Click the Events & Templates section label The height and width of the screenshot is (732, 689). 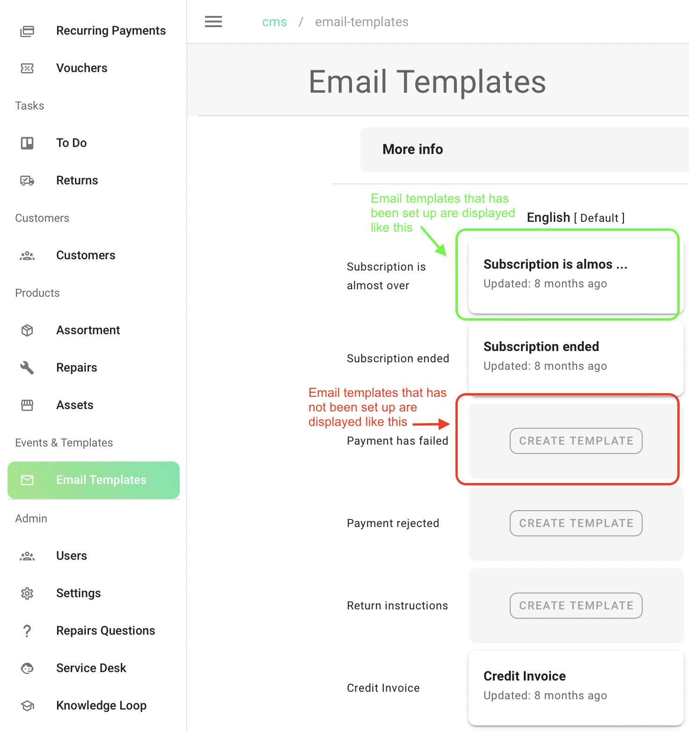pyautogui.click(x=64, y=443)
